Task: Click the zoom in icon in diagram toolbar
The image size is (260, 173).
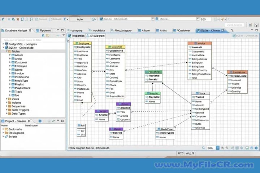Action: [x=222, y=148]
